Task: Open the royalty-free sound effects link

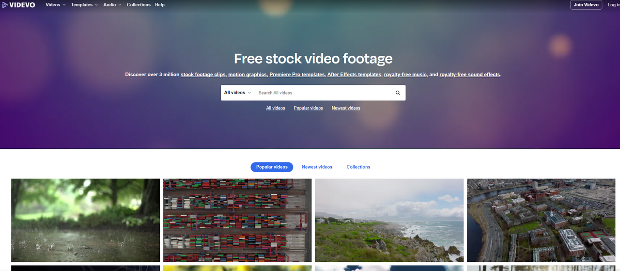Action: coord(470,75)
